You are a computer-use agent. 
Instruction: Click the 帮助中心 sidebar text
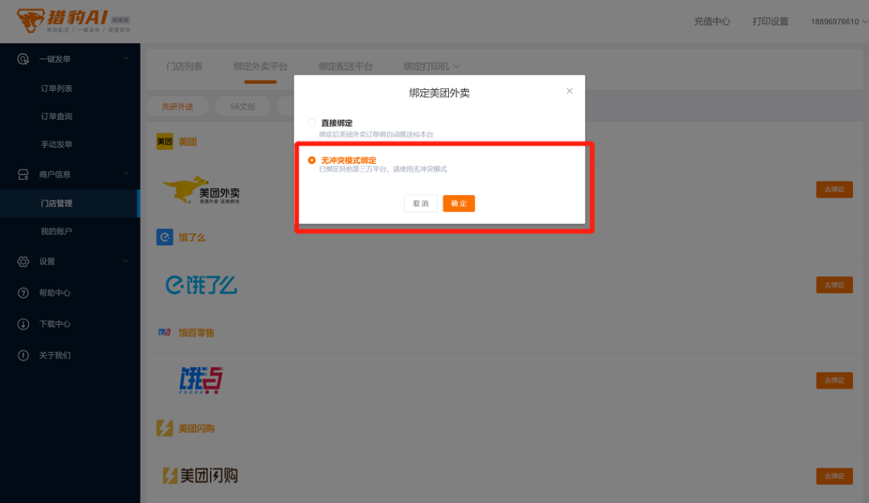pyautogui.click(x=55, y=292)
